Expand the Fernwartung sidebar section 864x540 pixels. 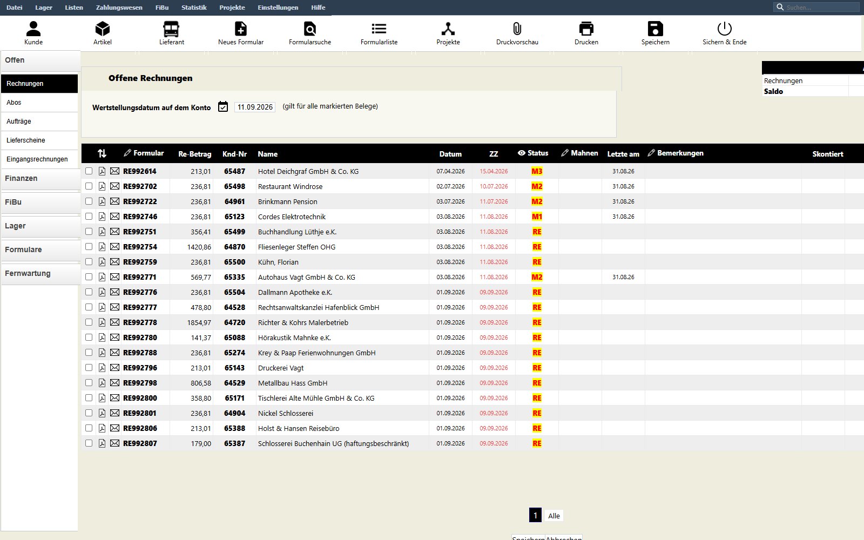(40, 274)
